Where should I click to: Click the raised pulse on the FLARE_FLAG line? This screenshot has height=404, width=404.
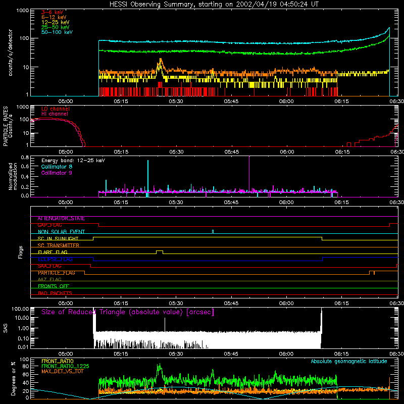pos(160,251)
